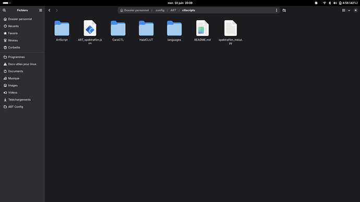Open the path bar three-dot menu
The width and height of the screenshot is (360, 202).
(x=277, y=10)
